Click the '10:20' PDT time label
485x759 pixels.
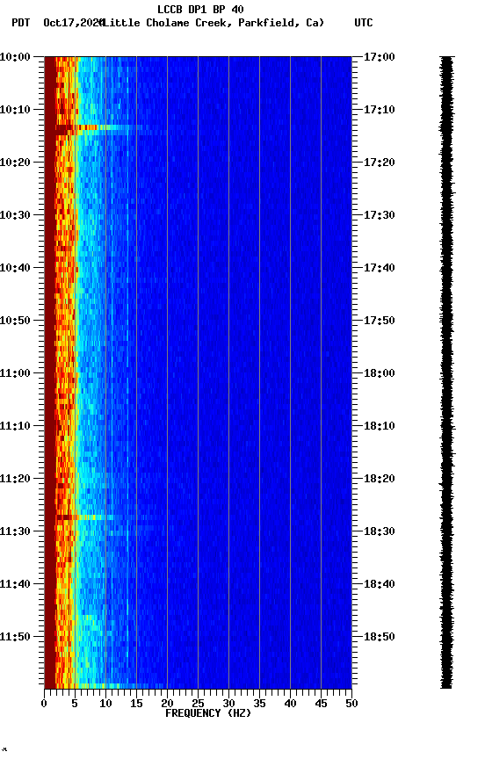point(15,163)
